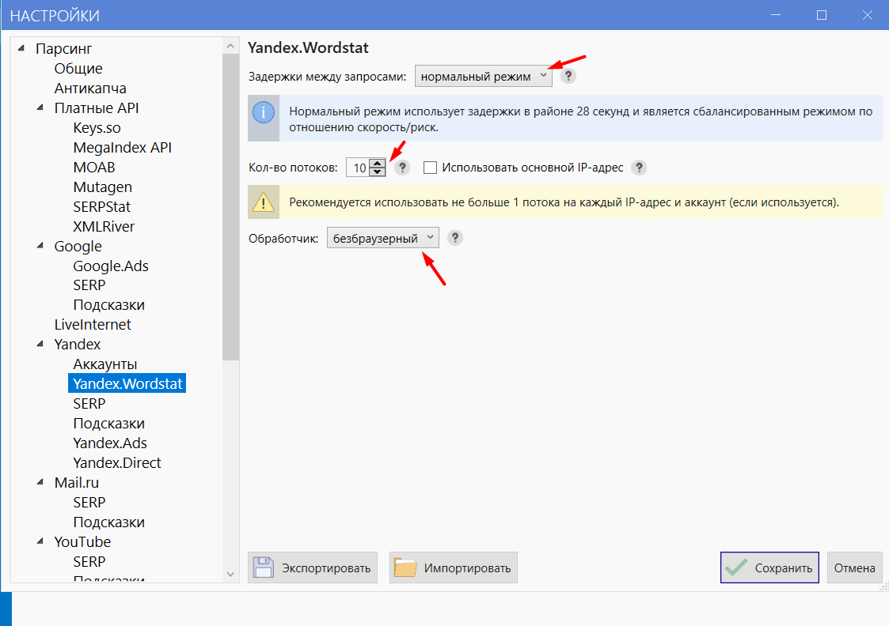Select Антикапча in settings tree
The image size is (889, 626).
(x=90, y=89)
